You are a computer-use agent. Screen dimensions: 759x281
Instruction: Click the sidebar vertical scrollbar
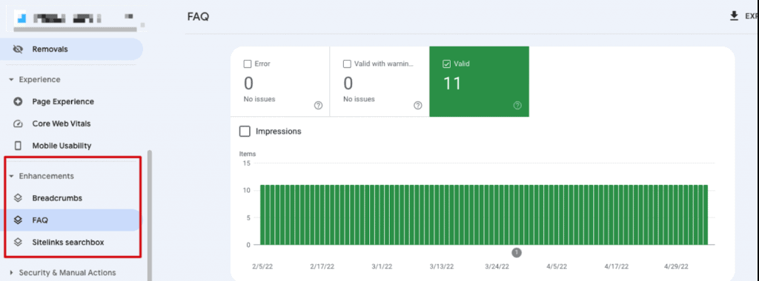pyautogui.click(x=150, y=215)
